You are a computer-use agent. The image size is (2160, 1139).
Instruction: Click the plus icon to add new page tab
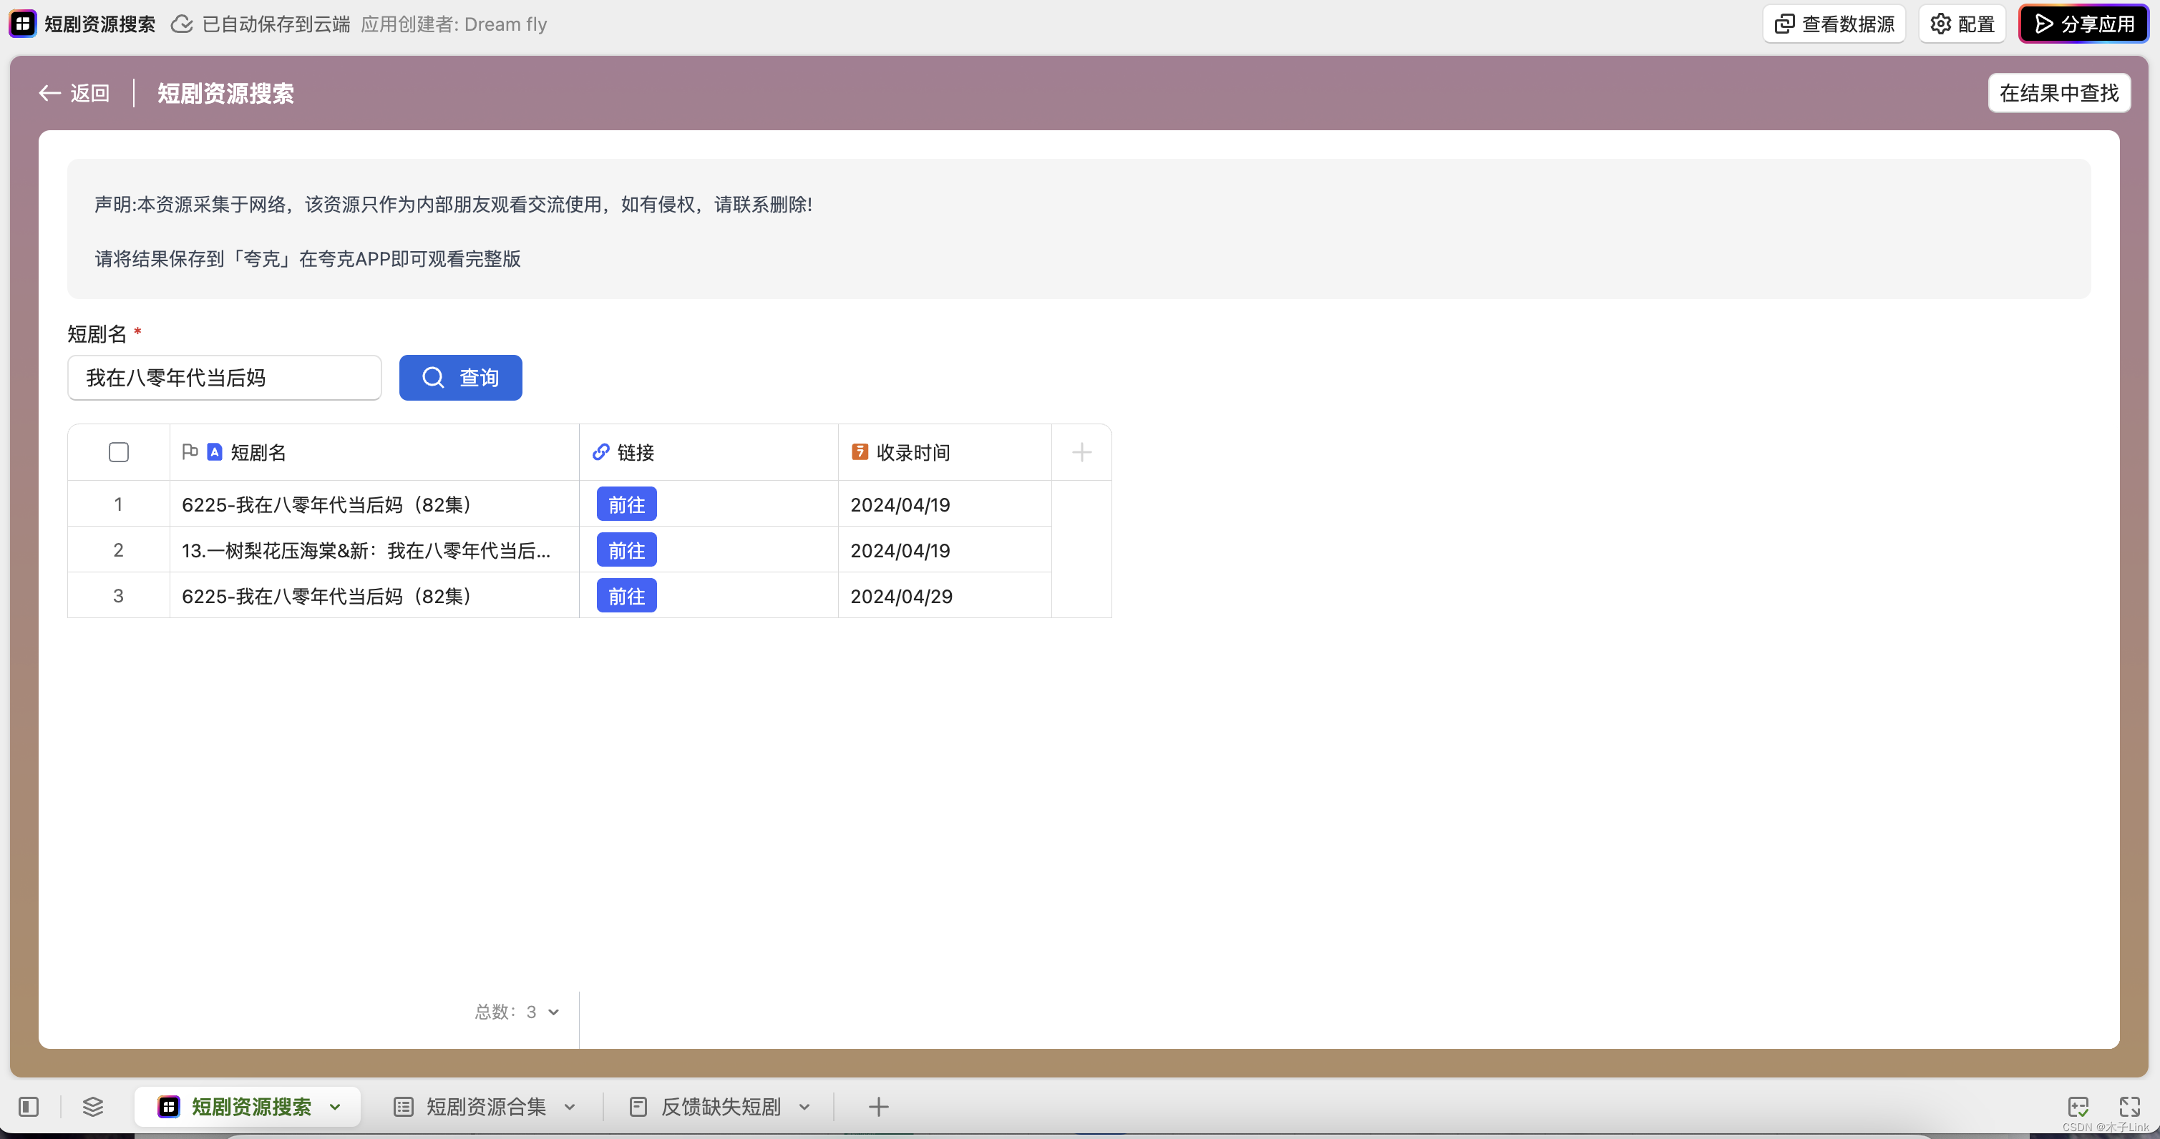[x=878, y=1106]
